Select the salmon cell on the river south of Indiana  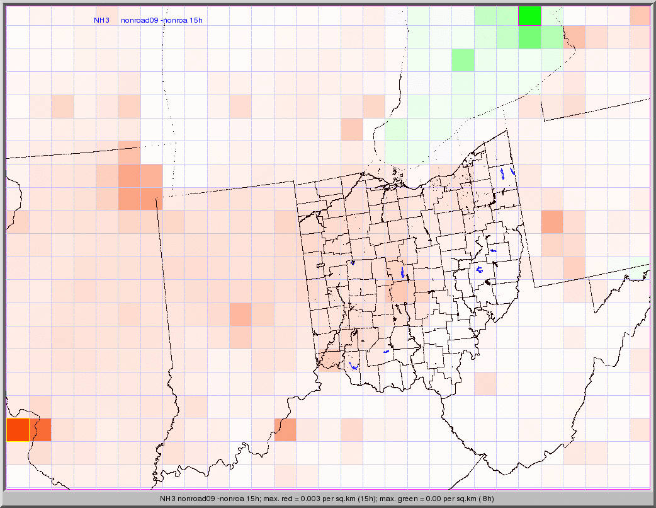click(285, 430)
